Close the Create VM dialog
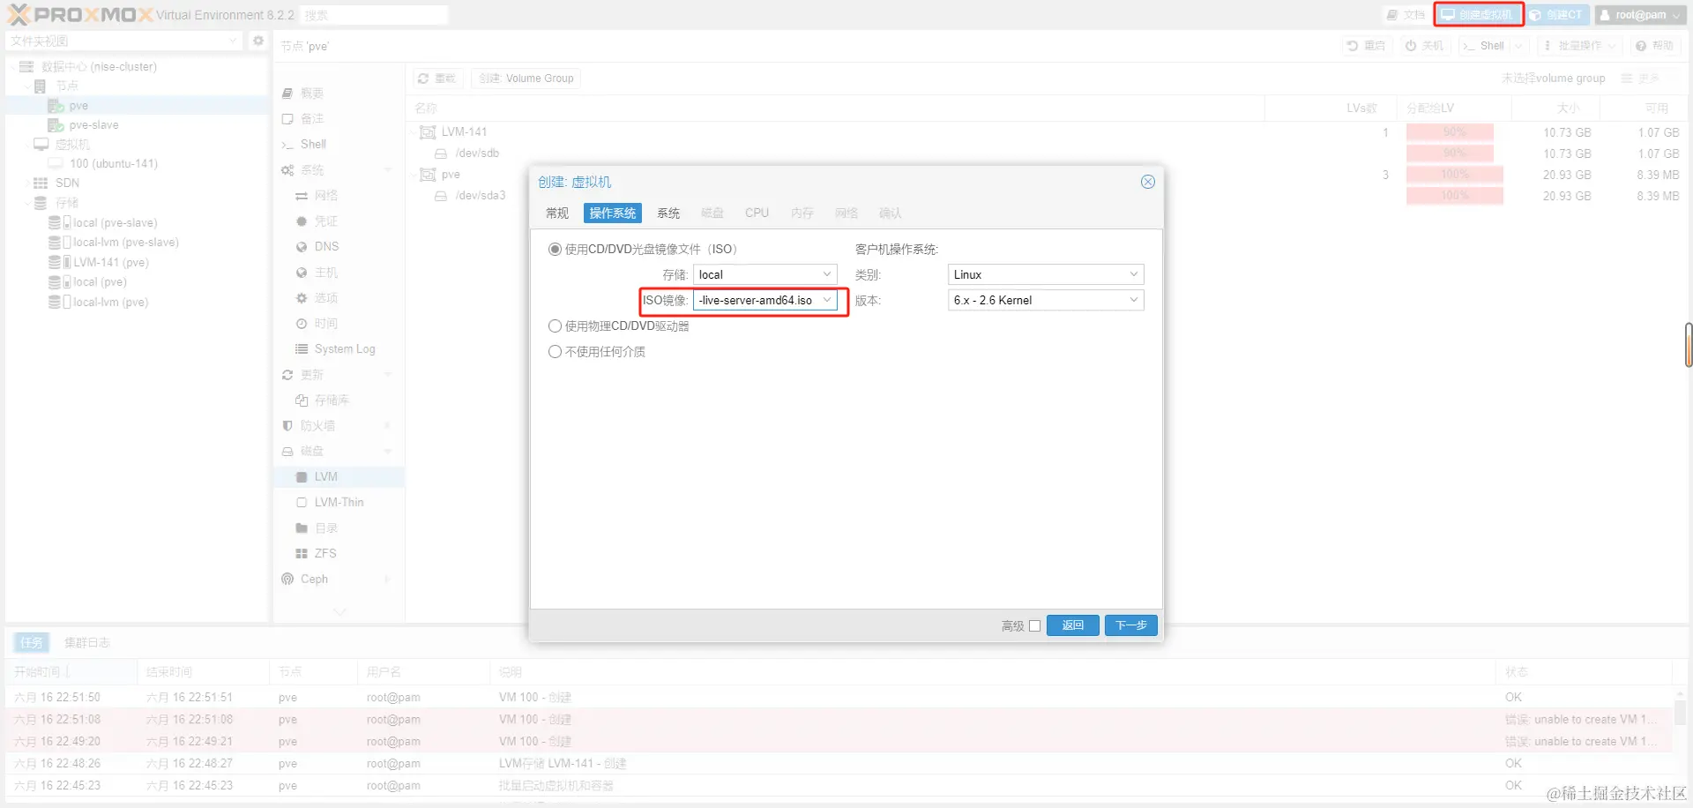This screenshot has height=808, width=1693. [1148, 182]
